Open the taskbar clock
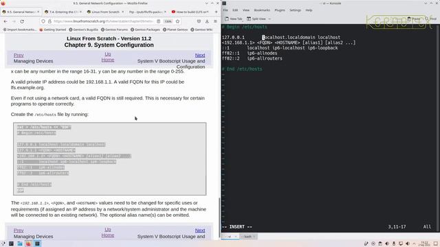Viewport: 440px width, 247px height. [425, 244]
